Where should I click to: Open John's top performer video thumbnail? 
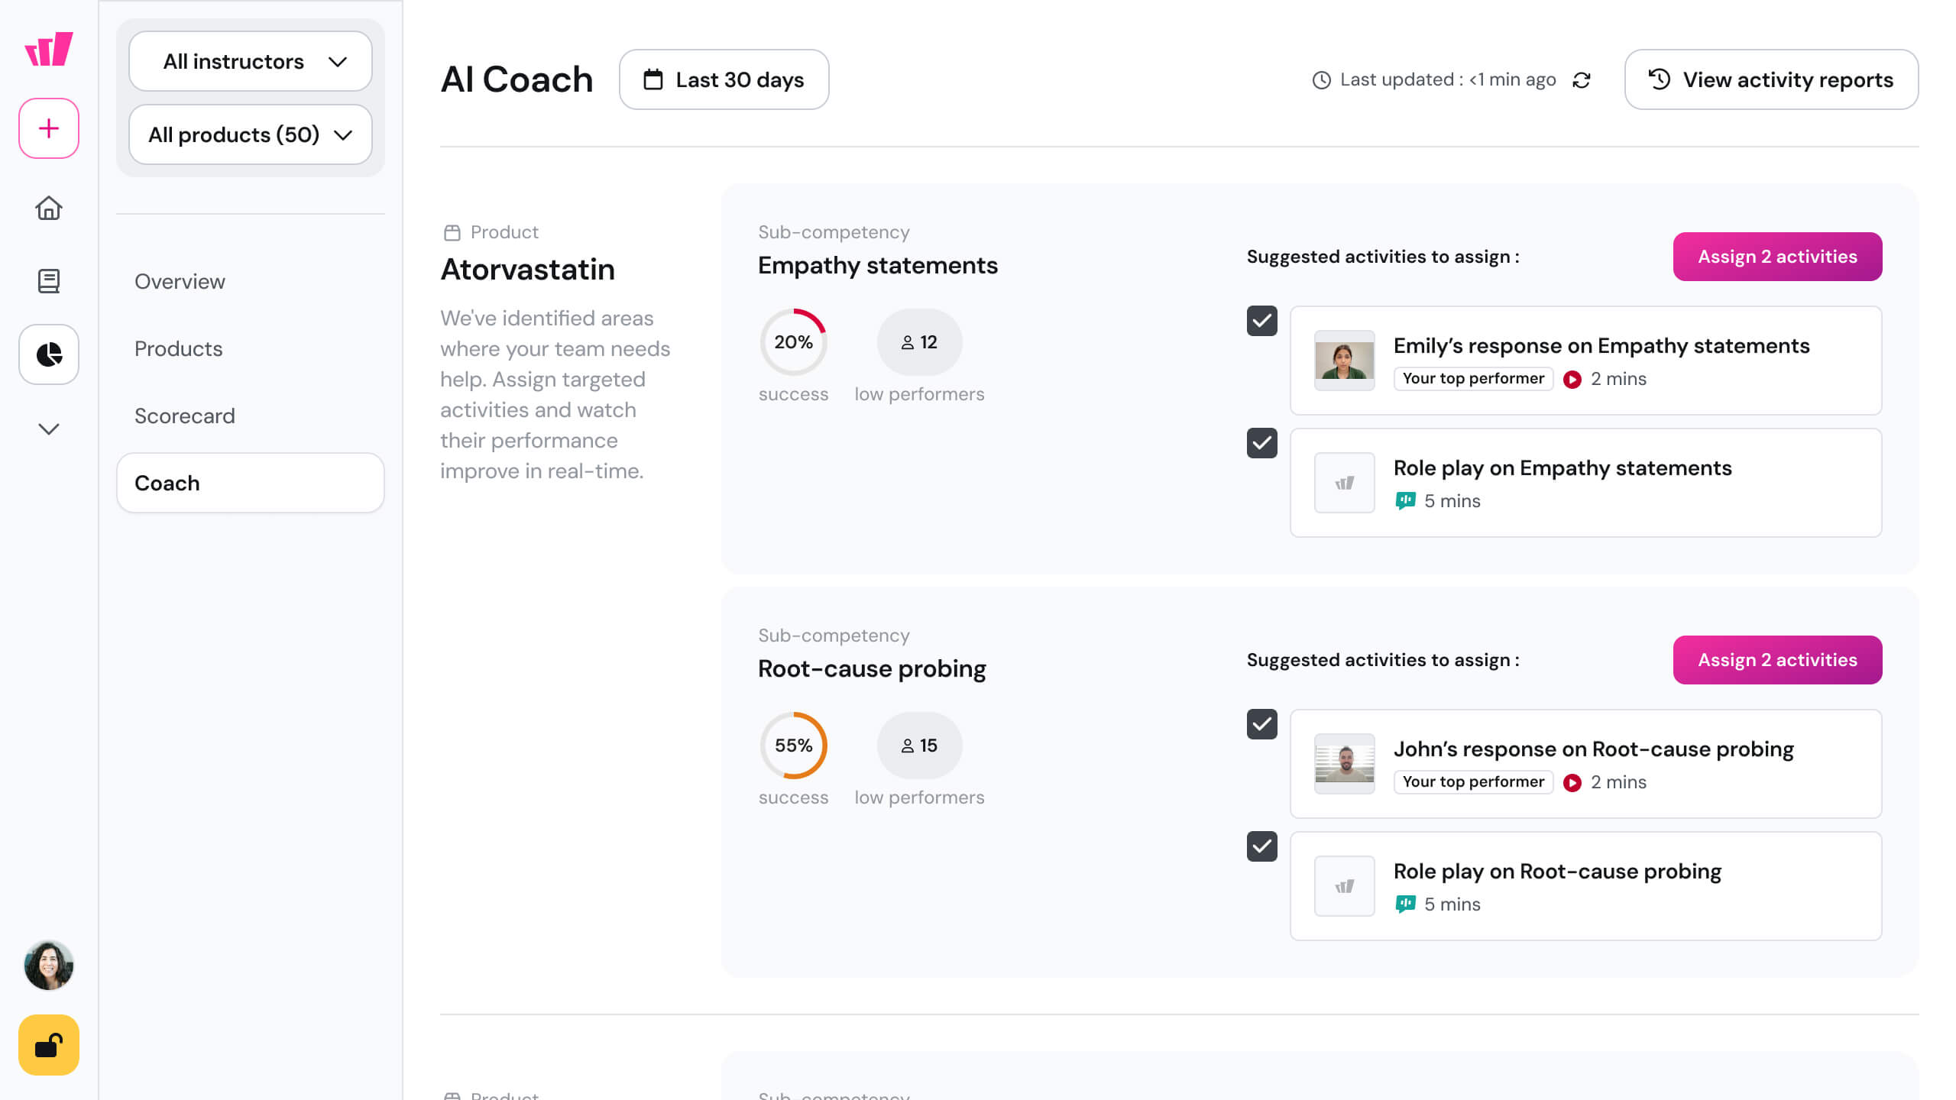[x=1344, y=764]
